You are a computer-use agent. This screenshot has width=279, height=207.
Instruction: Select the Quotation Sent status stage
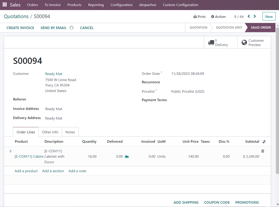229,27
